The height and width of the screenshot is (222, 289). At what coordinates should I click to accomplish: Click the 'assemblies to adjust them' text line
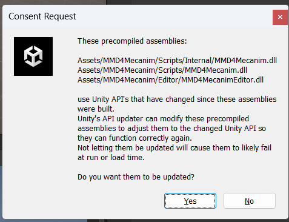[171, 129]
